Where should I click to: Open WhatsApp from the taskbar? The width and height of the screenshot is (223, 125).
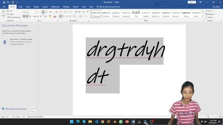(x=121, y=122)
